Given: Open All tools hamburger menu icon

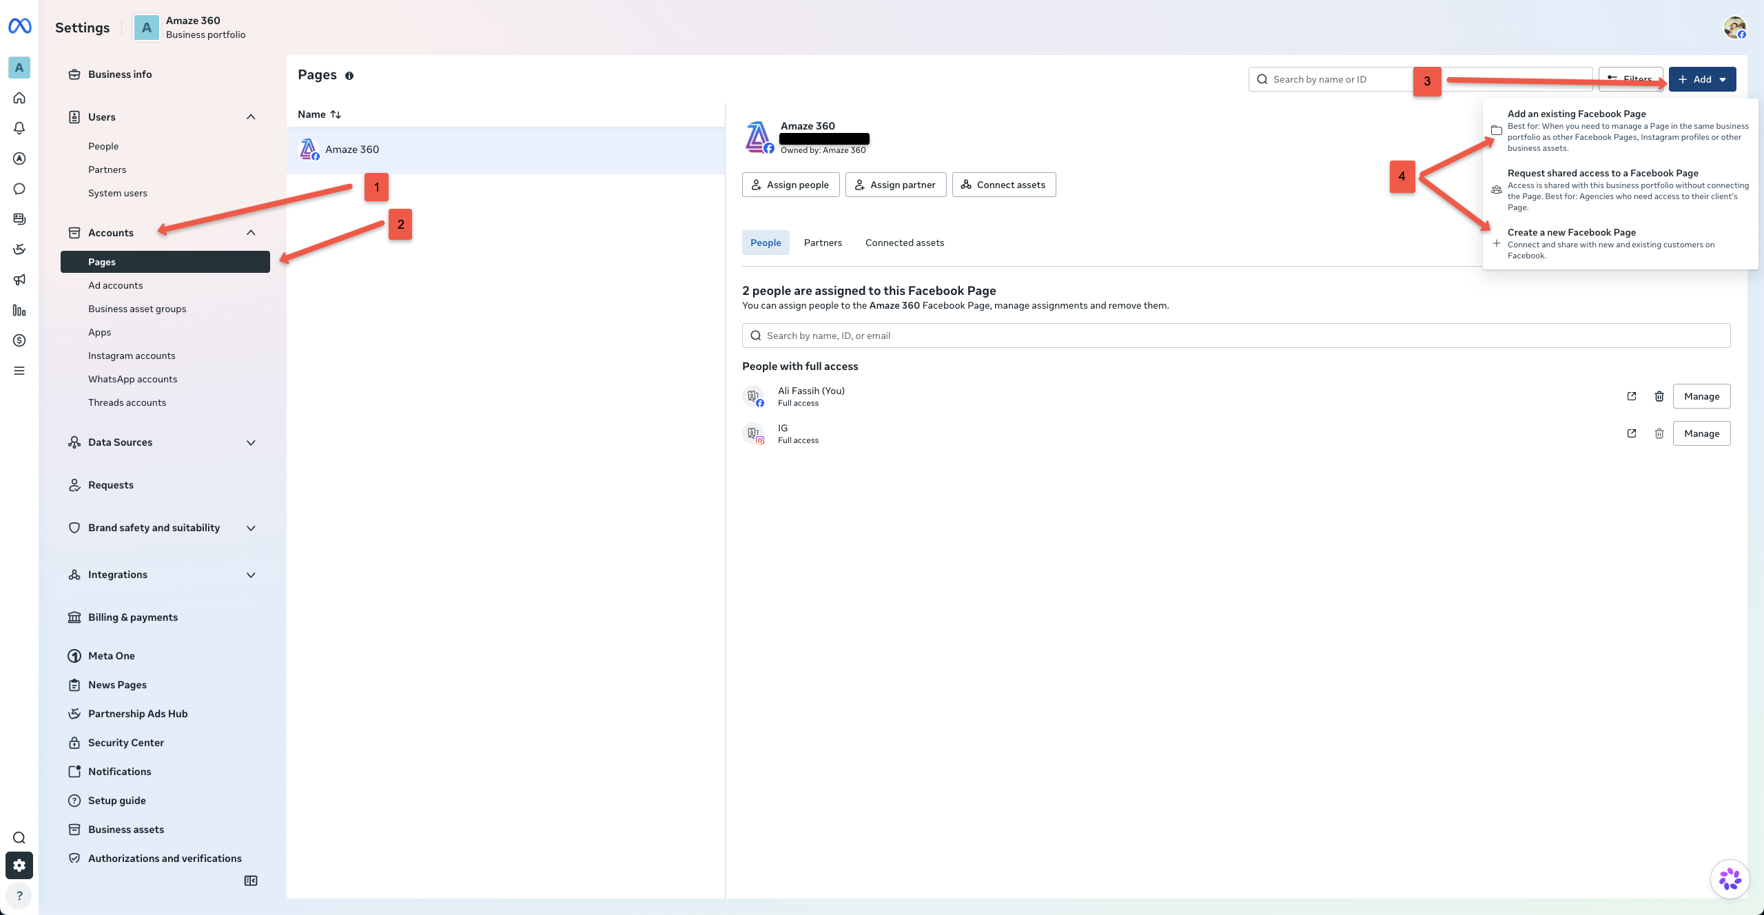Looking at the screenshot, I should click(19, 371).
